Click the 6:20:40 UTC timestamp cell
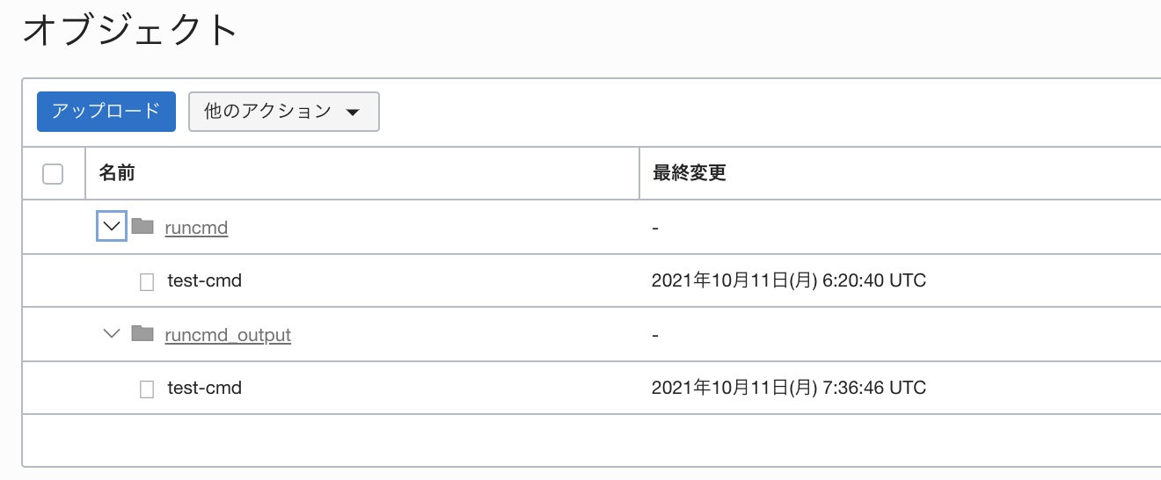The image size is (1161, 480). [788, 281]
